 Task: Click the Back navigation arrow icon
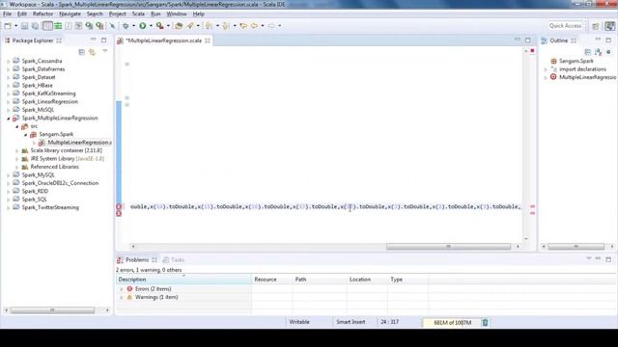[254, 26]
